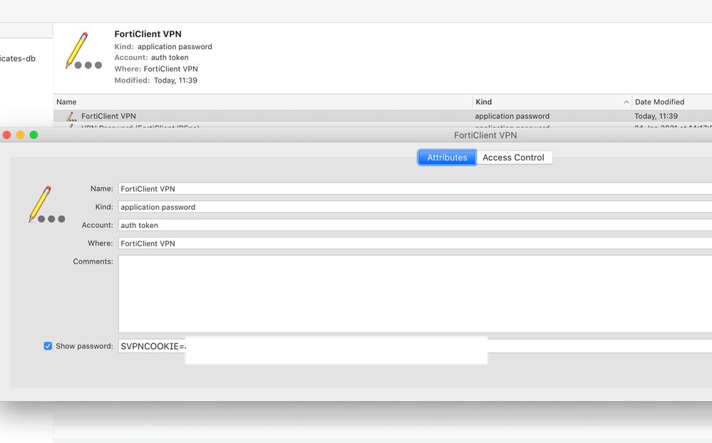Toggle the Kind column sort arrow

click(626, 102)
